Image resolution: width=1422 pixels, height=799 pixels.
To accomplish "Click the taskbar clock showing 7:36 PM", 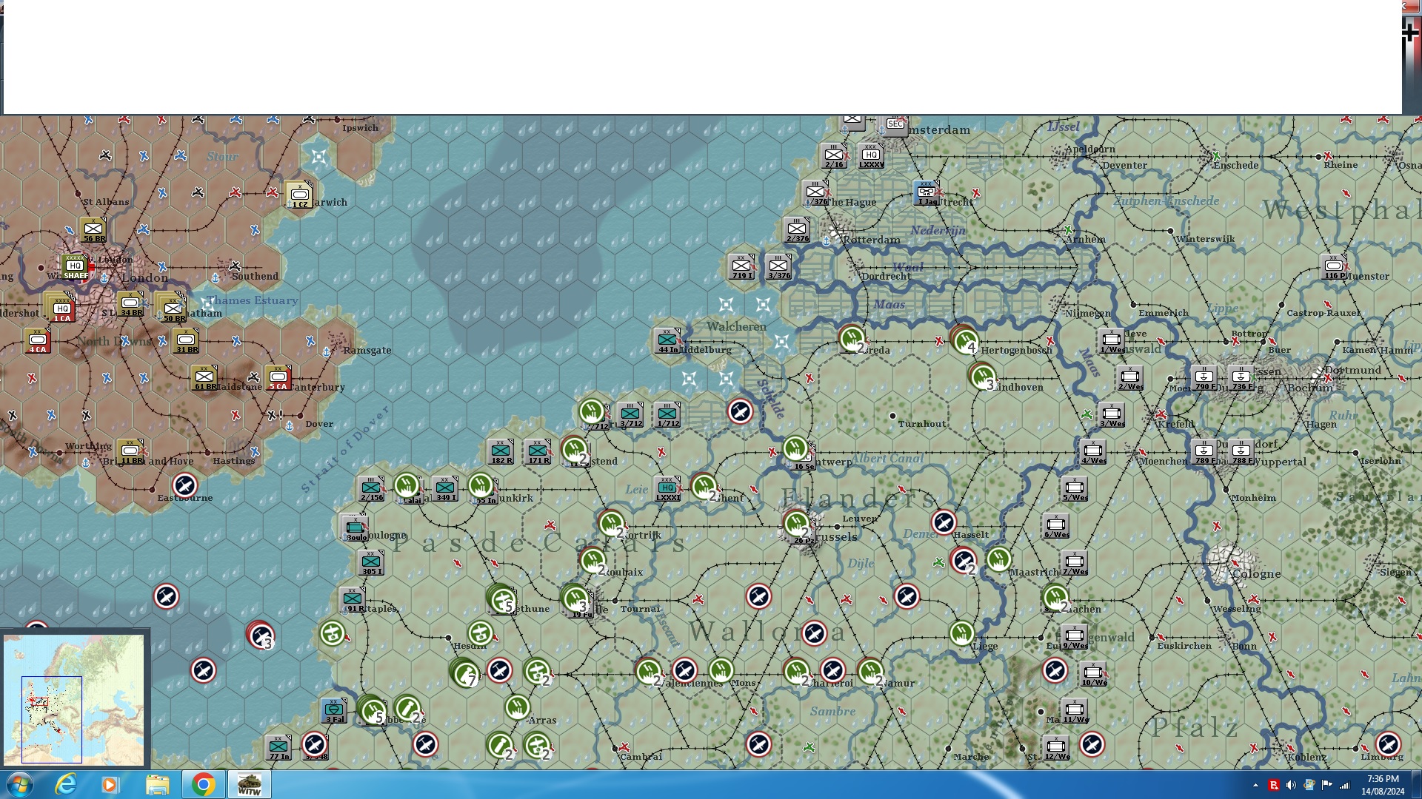I will pos(1382,784).
